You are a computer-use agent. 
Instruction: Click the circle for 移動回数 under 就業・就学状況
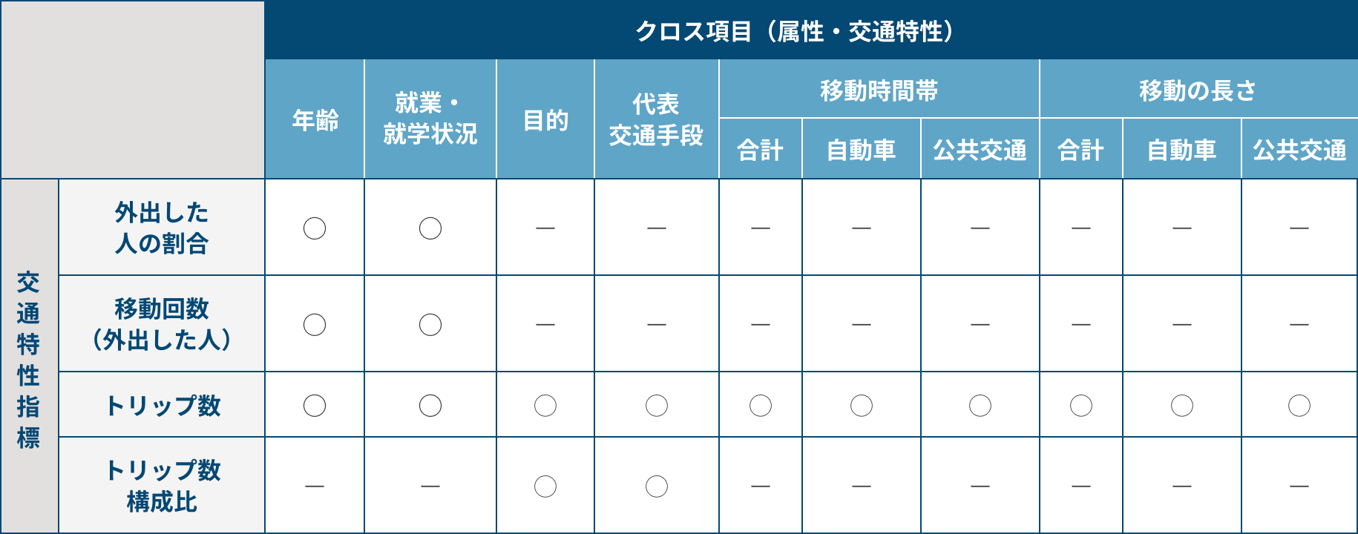pos(430,324)
